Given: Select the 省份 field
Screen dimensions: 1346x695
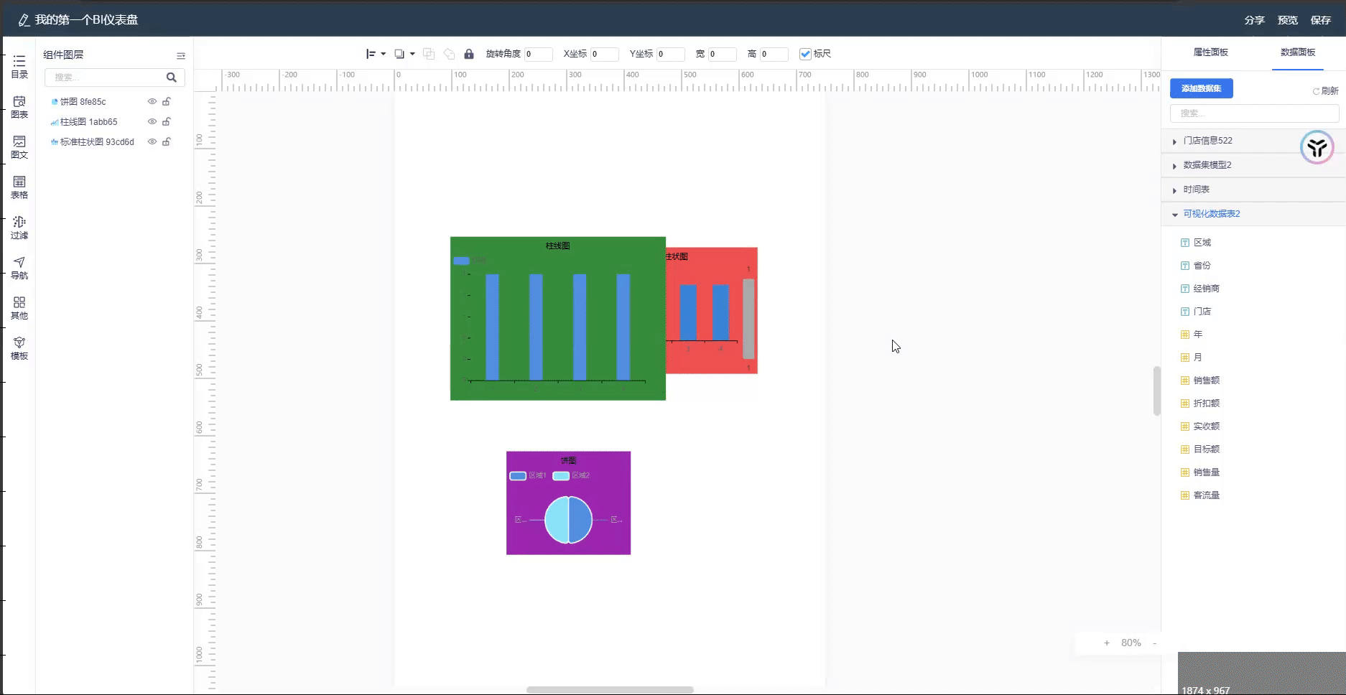Looking at the screenshot, I should pos(1202,266).
